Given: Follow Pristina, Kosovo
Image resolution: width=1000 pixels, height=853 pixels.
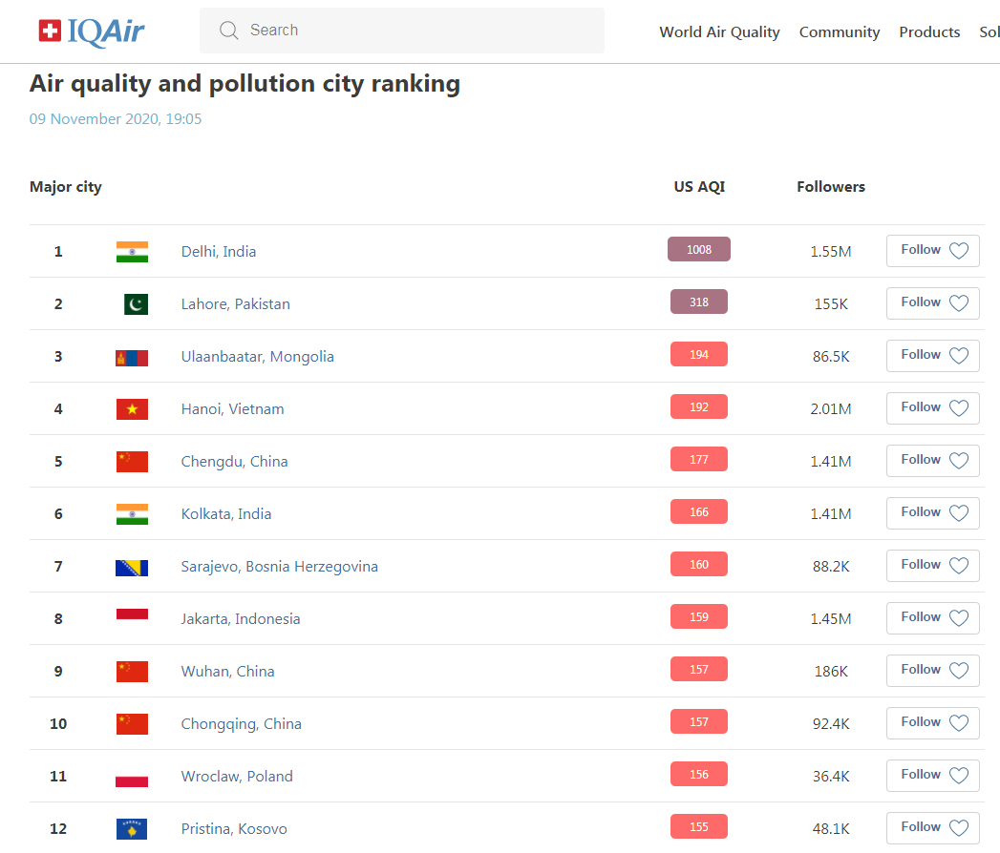Looking at the screenshot, I should click(x=932, y=827).
